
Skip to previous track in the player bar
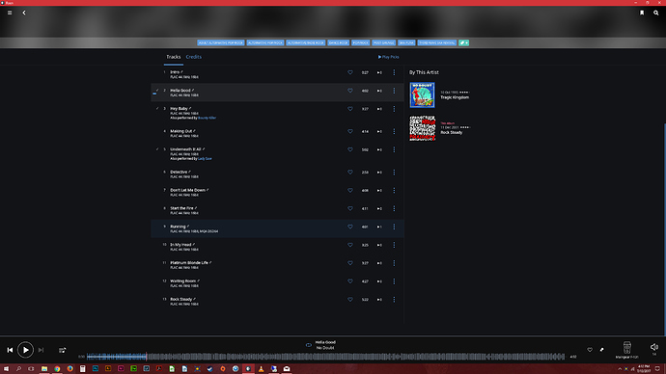point(10,350)
